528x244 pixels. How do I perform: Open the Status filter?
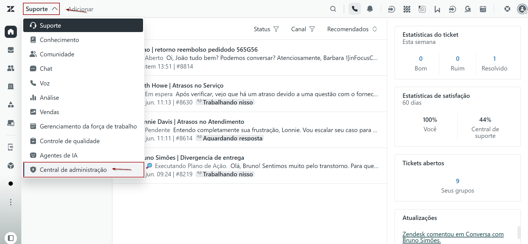266,29
